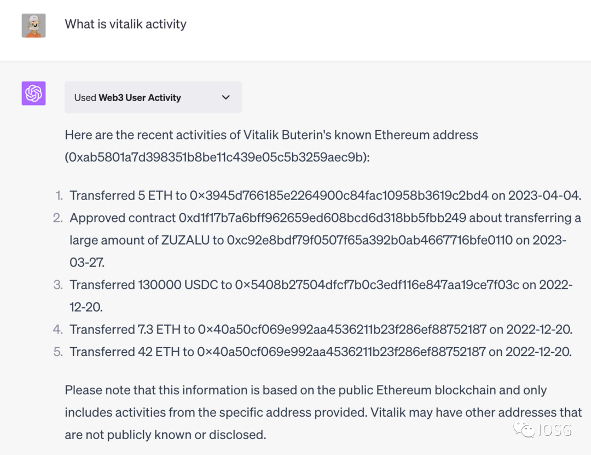Click the date 2023-04-04 in item 1

tap(544, 195)
